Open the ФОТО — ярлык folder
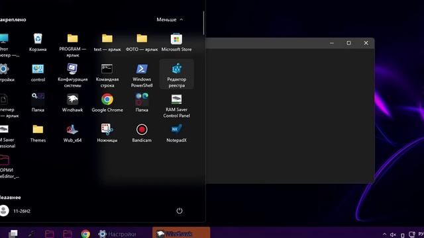The width and height of the screenshot is (424, 238). pyautogui.click(x=142, y=42)
